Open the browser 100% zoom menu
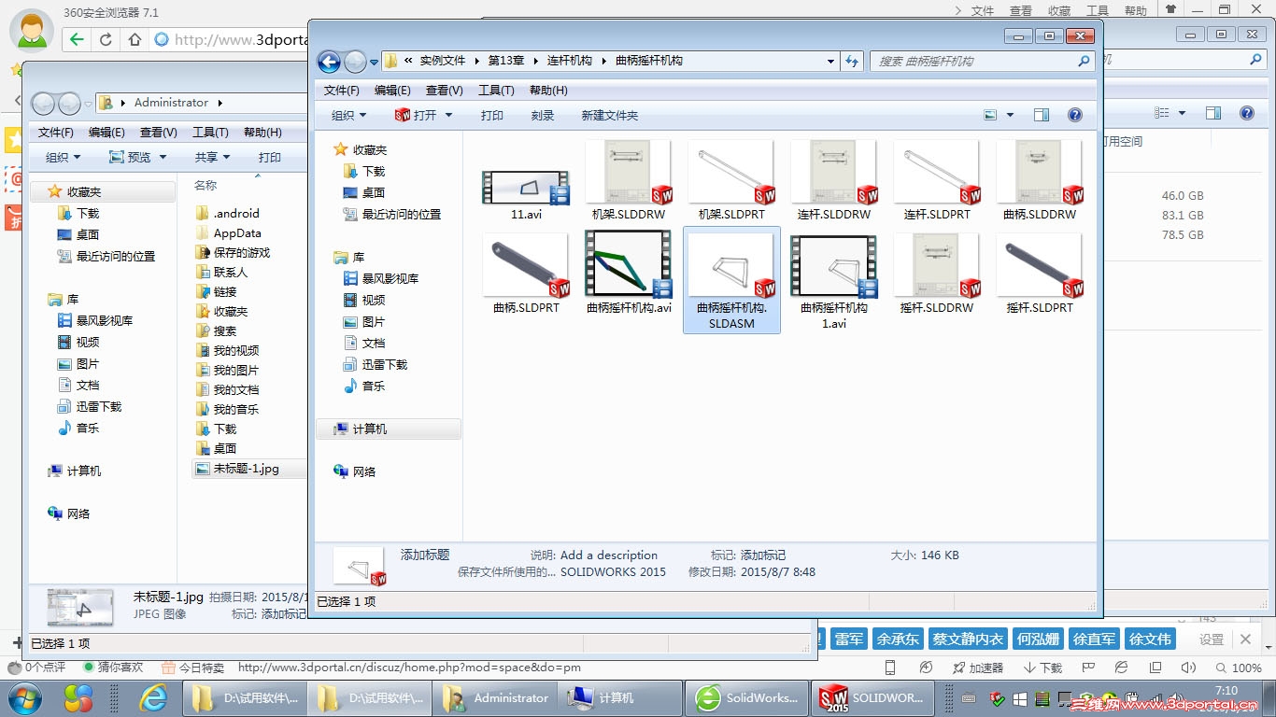The image size is (1276, 717). tap(1238, 668)
